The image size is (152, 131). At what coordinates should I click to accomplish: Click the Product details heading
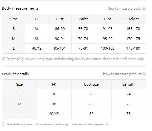click(15, 74)
